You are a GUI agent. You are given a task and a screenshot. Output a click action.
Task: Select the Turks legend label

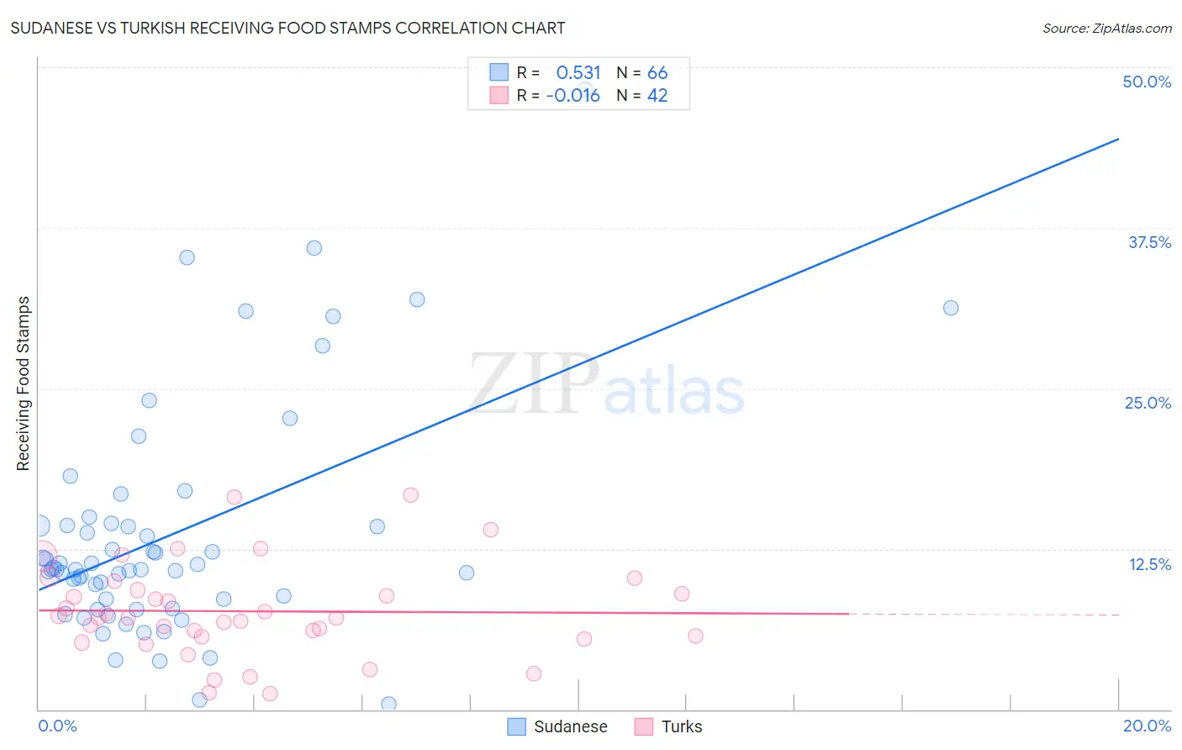[682, 726]
